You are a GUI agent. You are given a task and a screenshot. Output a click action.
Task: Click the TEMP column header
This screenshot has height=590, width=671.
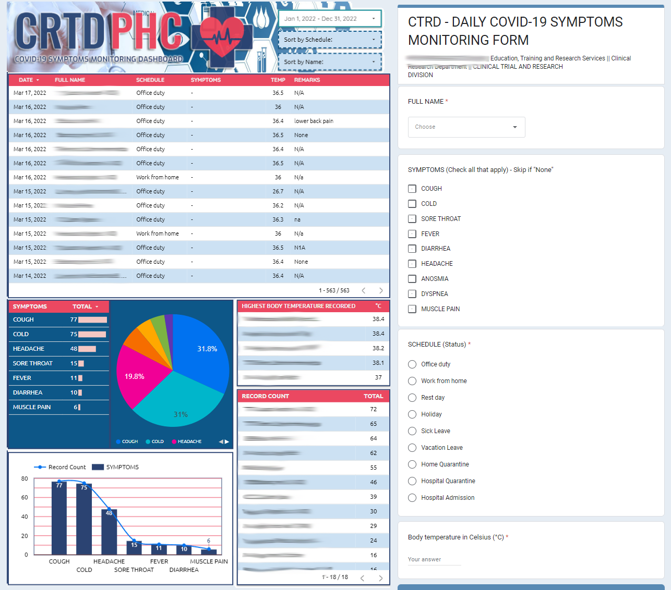tap(278, 80)
